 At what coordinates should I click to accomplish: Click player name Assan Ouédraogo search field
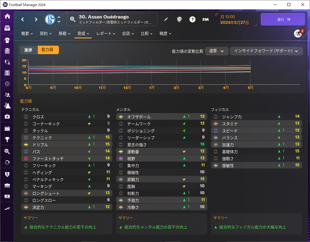coord(112,19)
